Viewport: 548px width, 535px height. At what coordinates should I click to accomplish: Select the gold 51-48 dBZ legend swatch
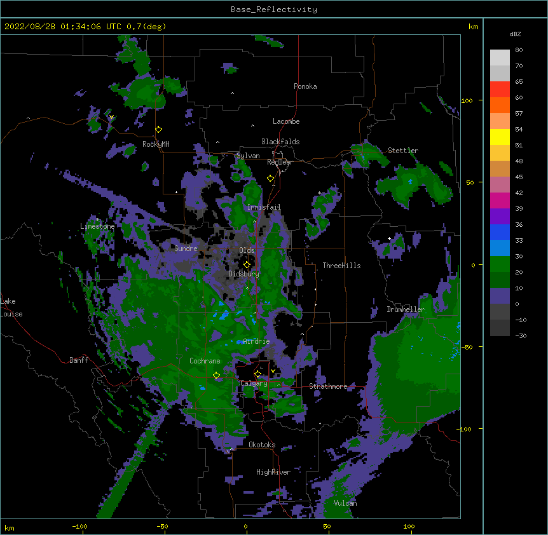(500, 153)
